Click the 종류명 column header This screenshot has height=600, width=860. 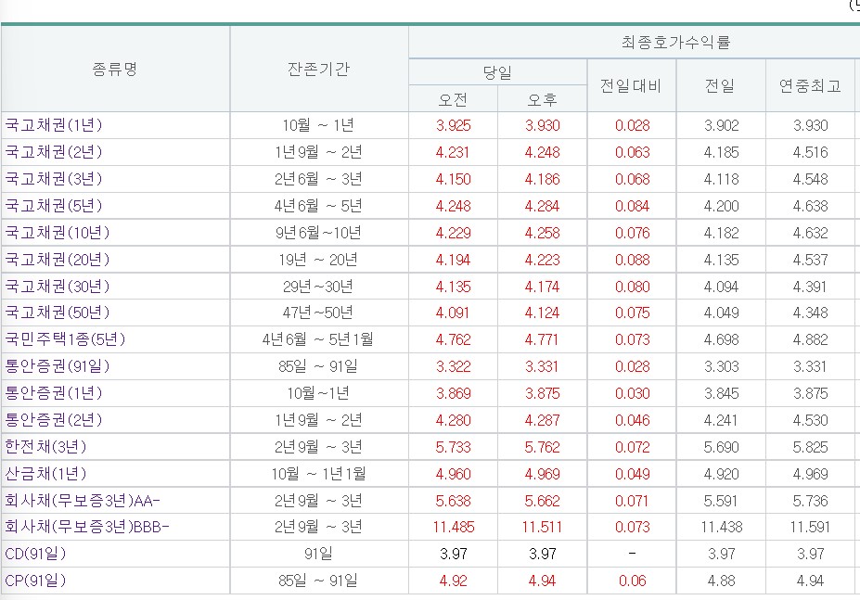pyautogui.click(x=115, y=70)
